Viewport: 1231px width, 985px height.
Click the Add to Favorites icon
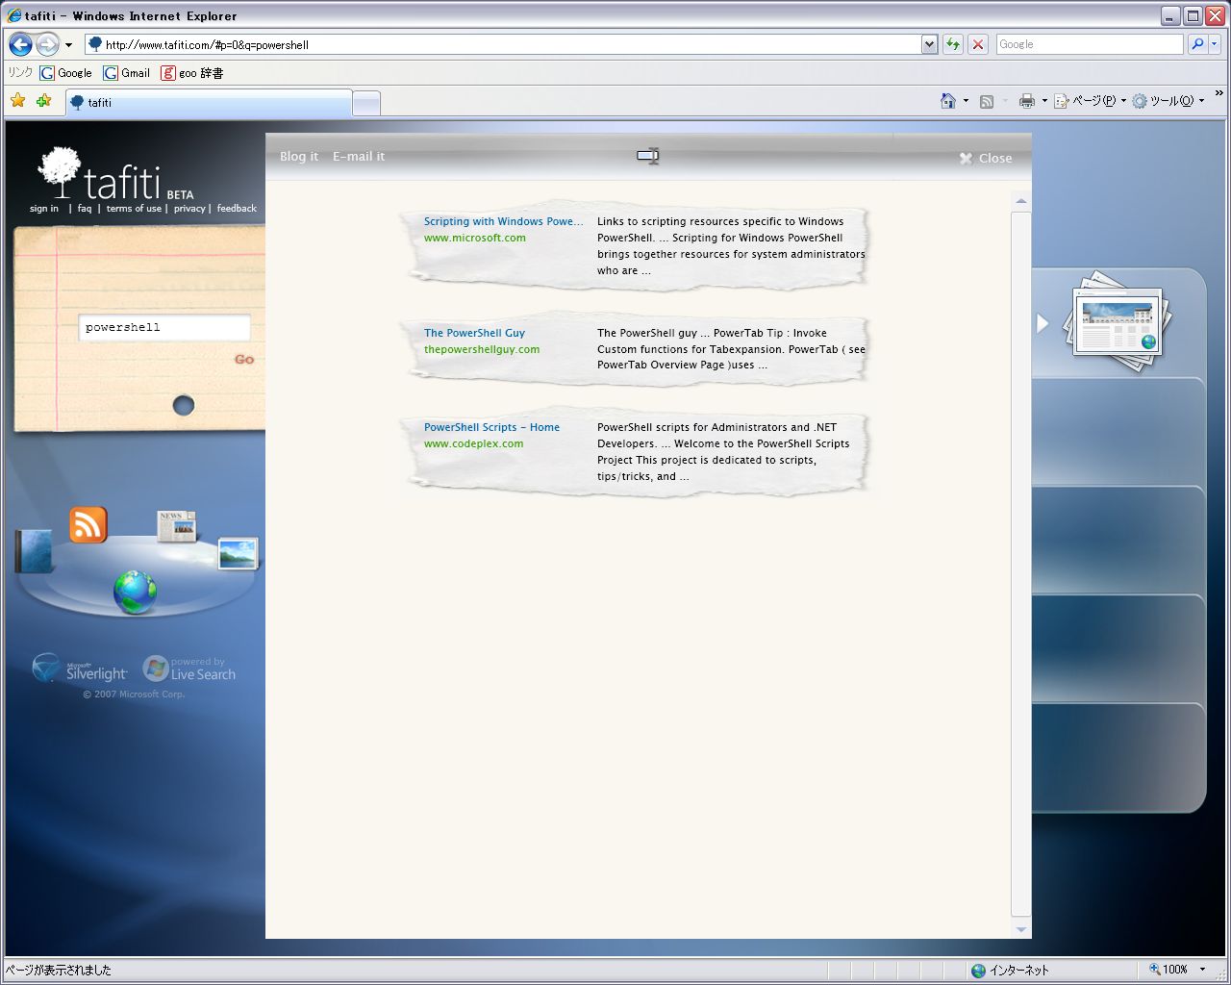pyautogui.click(x=43, y=101)
